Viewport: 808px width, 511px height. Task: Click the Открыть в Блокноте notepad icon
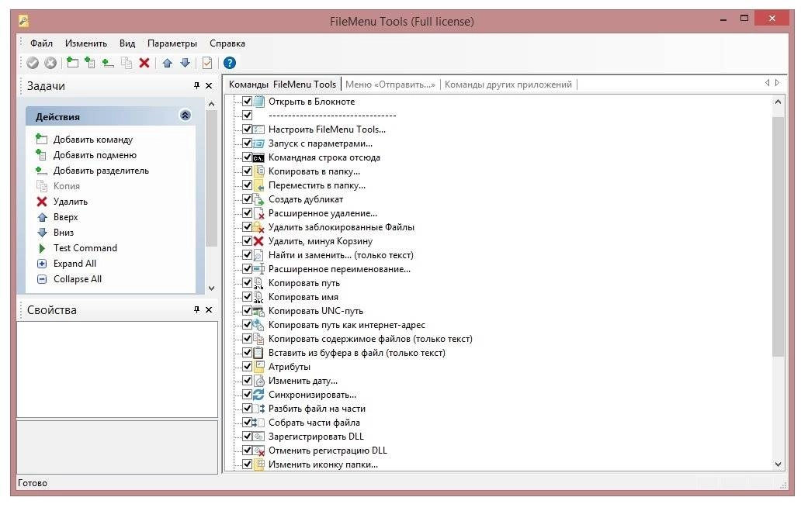[258, 102]
